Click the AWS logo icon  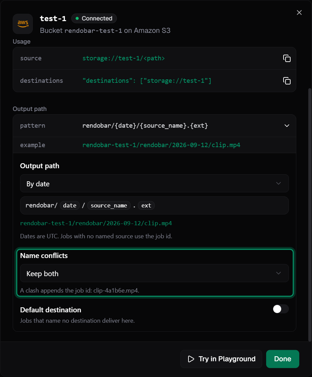coord(23,24)
